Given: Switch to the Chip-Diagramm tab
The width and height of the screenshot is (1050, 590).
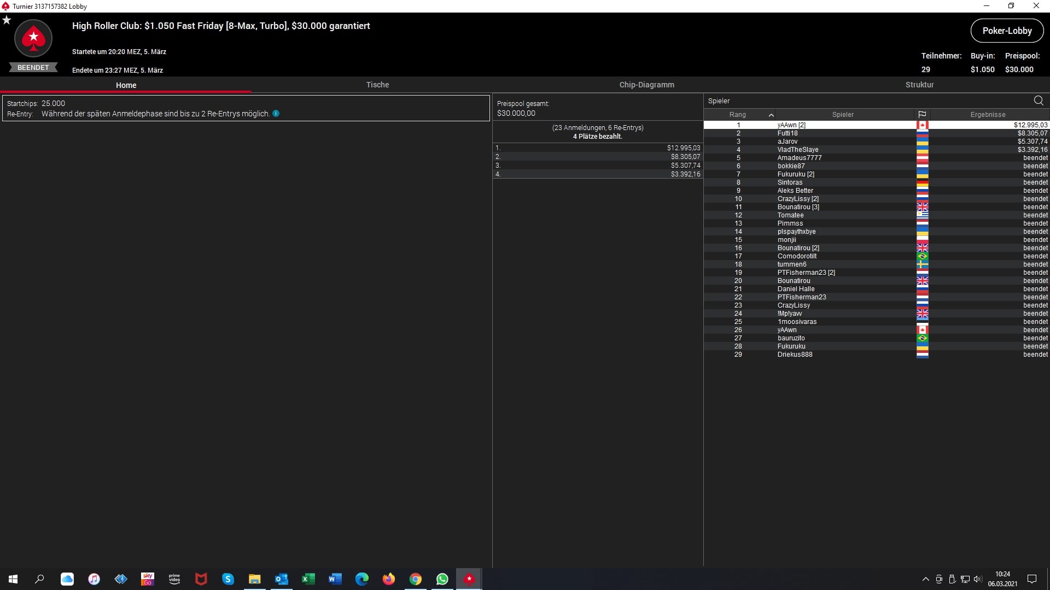Looking at the screenshot, I should pos(646,85).
